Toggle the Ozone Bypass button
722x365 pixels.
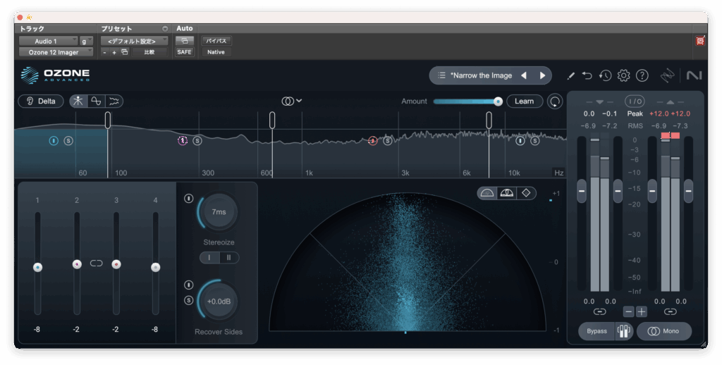(x=596, y=331)
